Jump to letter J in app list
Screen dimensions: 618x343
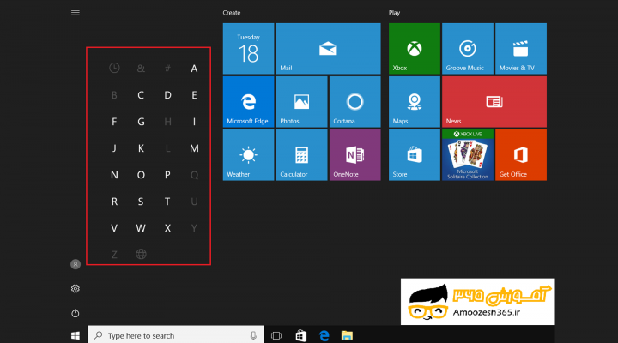(114, 148)
